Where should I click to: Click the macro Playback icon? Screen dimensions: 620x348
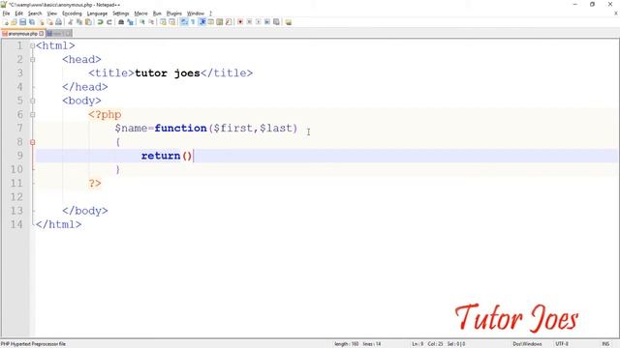pyautogui.click(x=259, y=22)
